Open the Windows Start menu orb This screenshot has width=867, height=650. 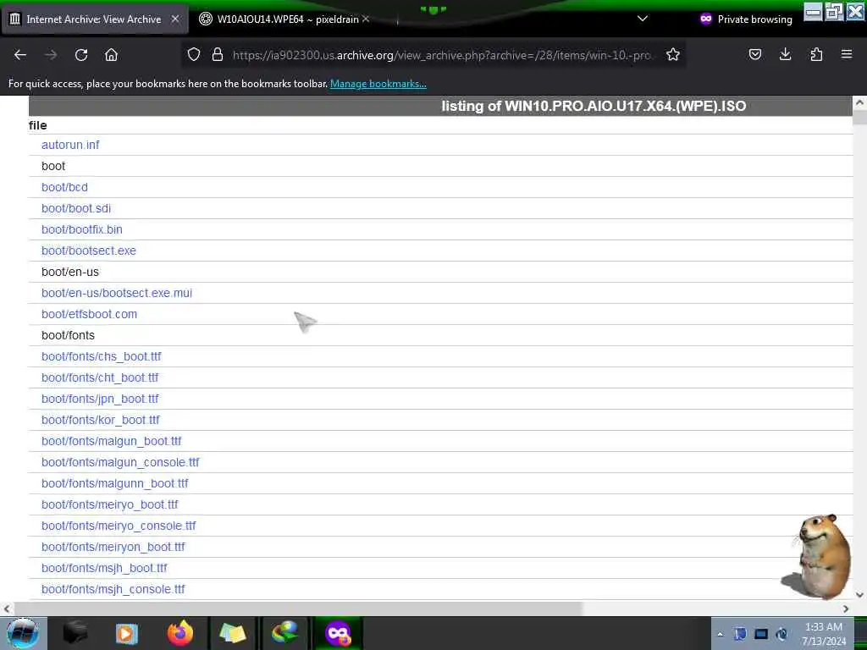point(23,633)
